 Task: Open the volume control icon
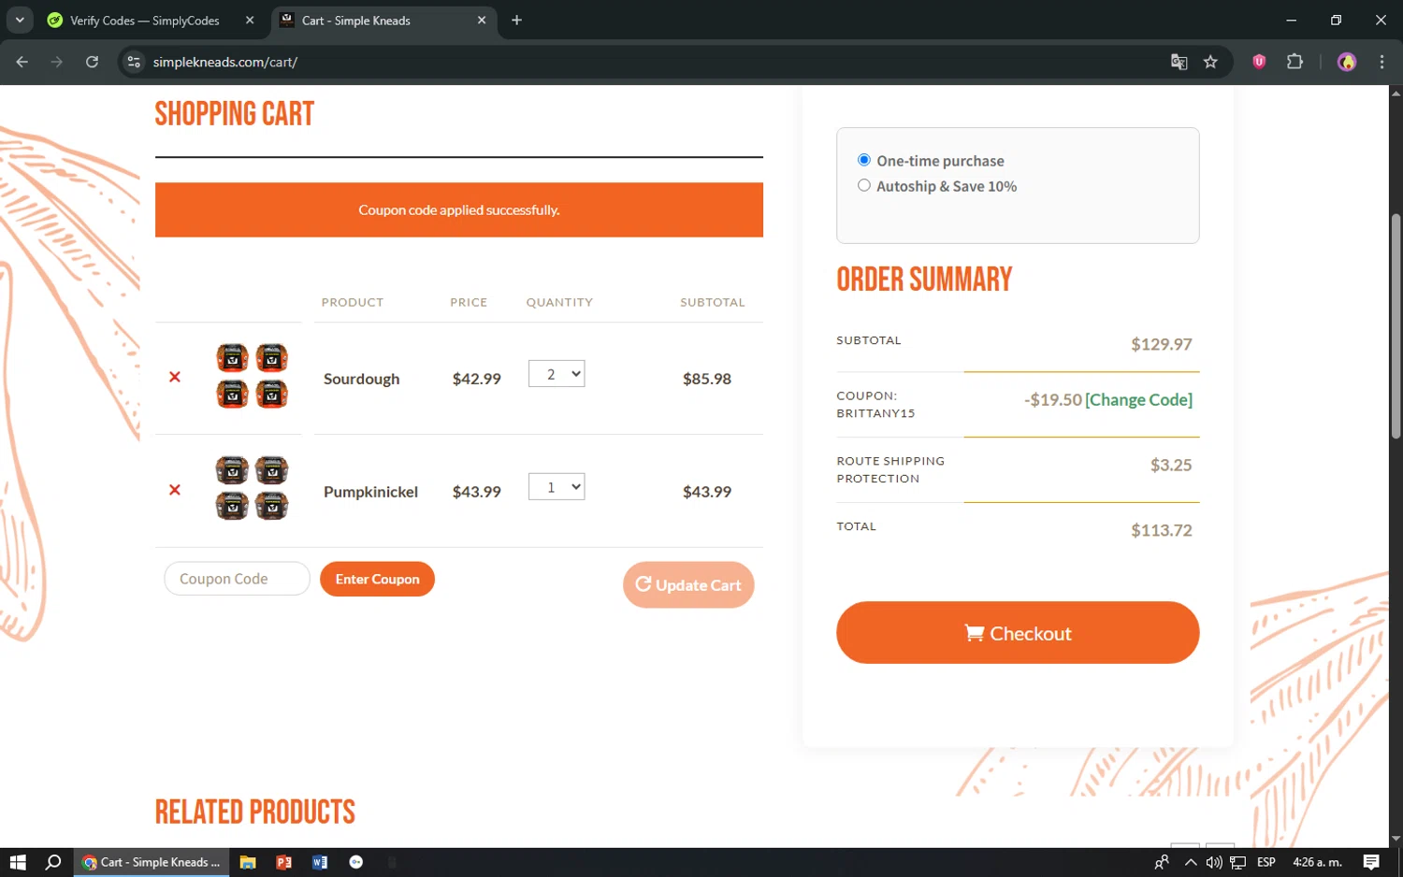[1214, 862]
